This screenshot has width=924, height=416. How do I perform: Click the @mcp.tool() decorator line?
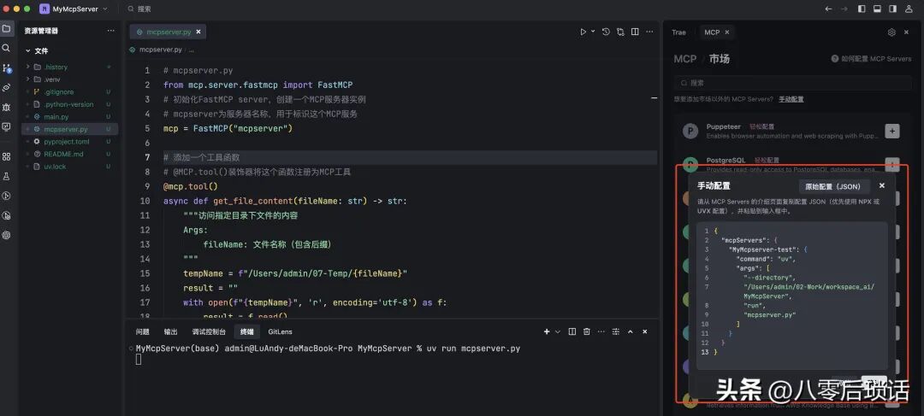(x=190, y=186)
